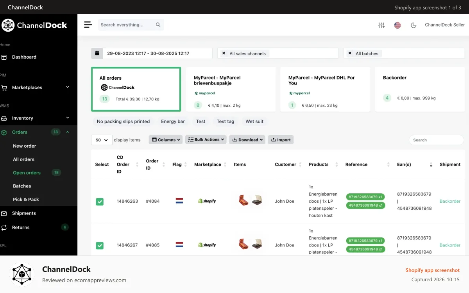The image size is (469, 293).
Task: Open the Columns dropdown
Action: 166,139
